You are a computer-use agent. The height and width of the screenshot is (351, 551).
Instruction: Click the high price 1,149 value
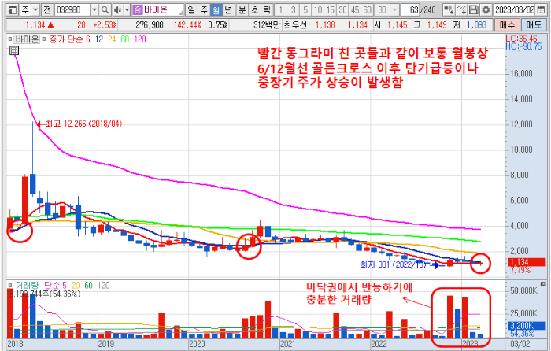point(437,25)
